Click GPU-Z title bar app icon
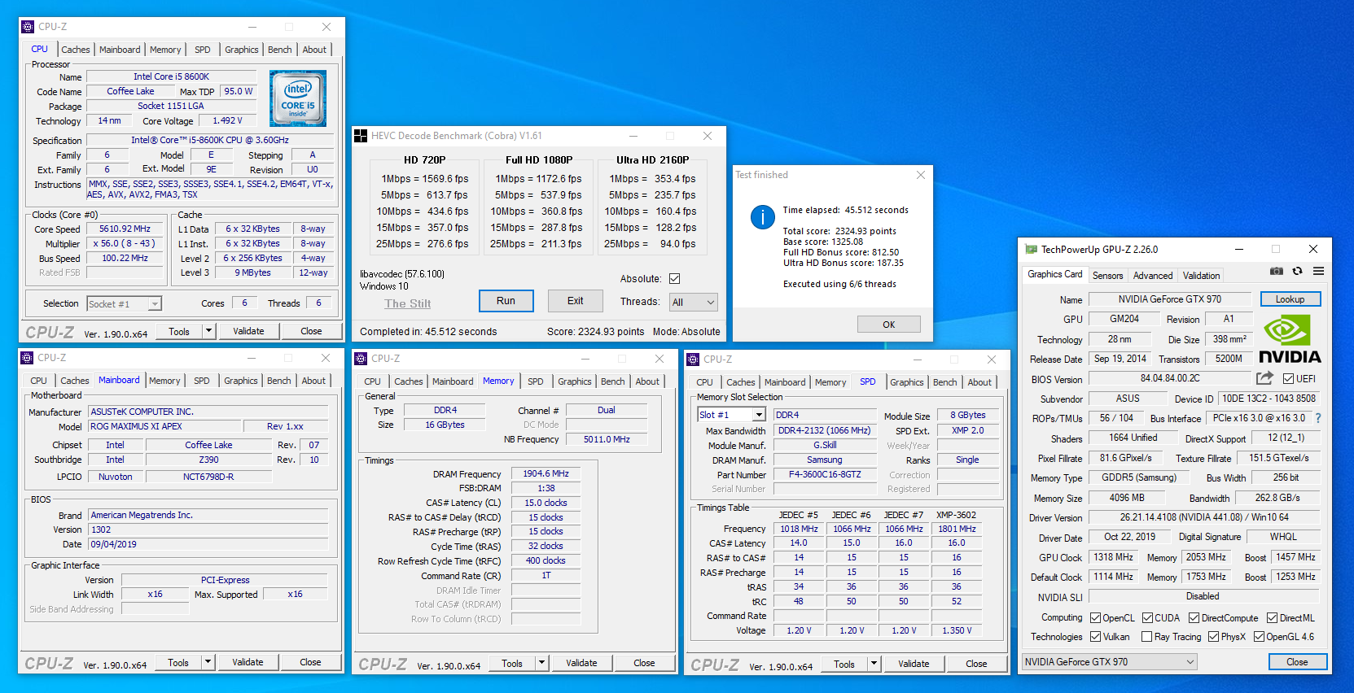1354x693 pixels. [1031, 250]
